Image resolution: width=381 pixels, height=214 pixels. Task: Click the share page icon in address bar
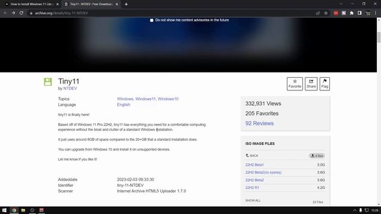[318, 13]
